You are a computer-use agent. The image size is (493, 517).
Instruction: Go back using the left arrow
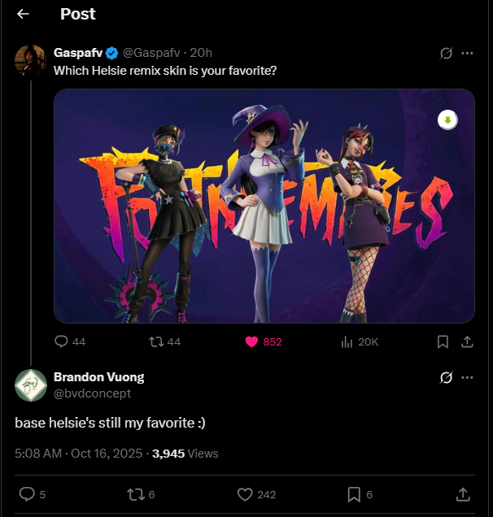[x=23, y=14]
